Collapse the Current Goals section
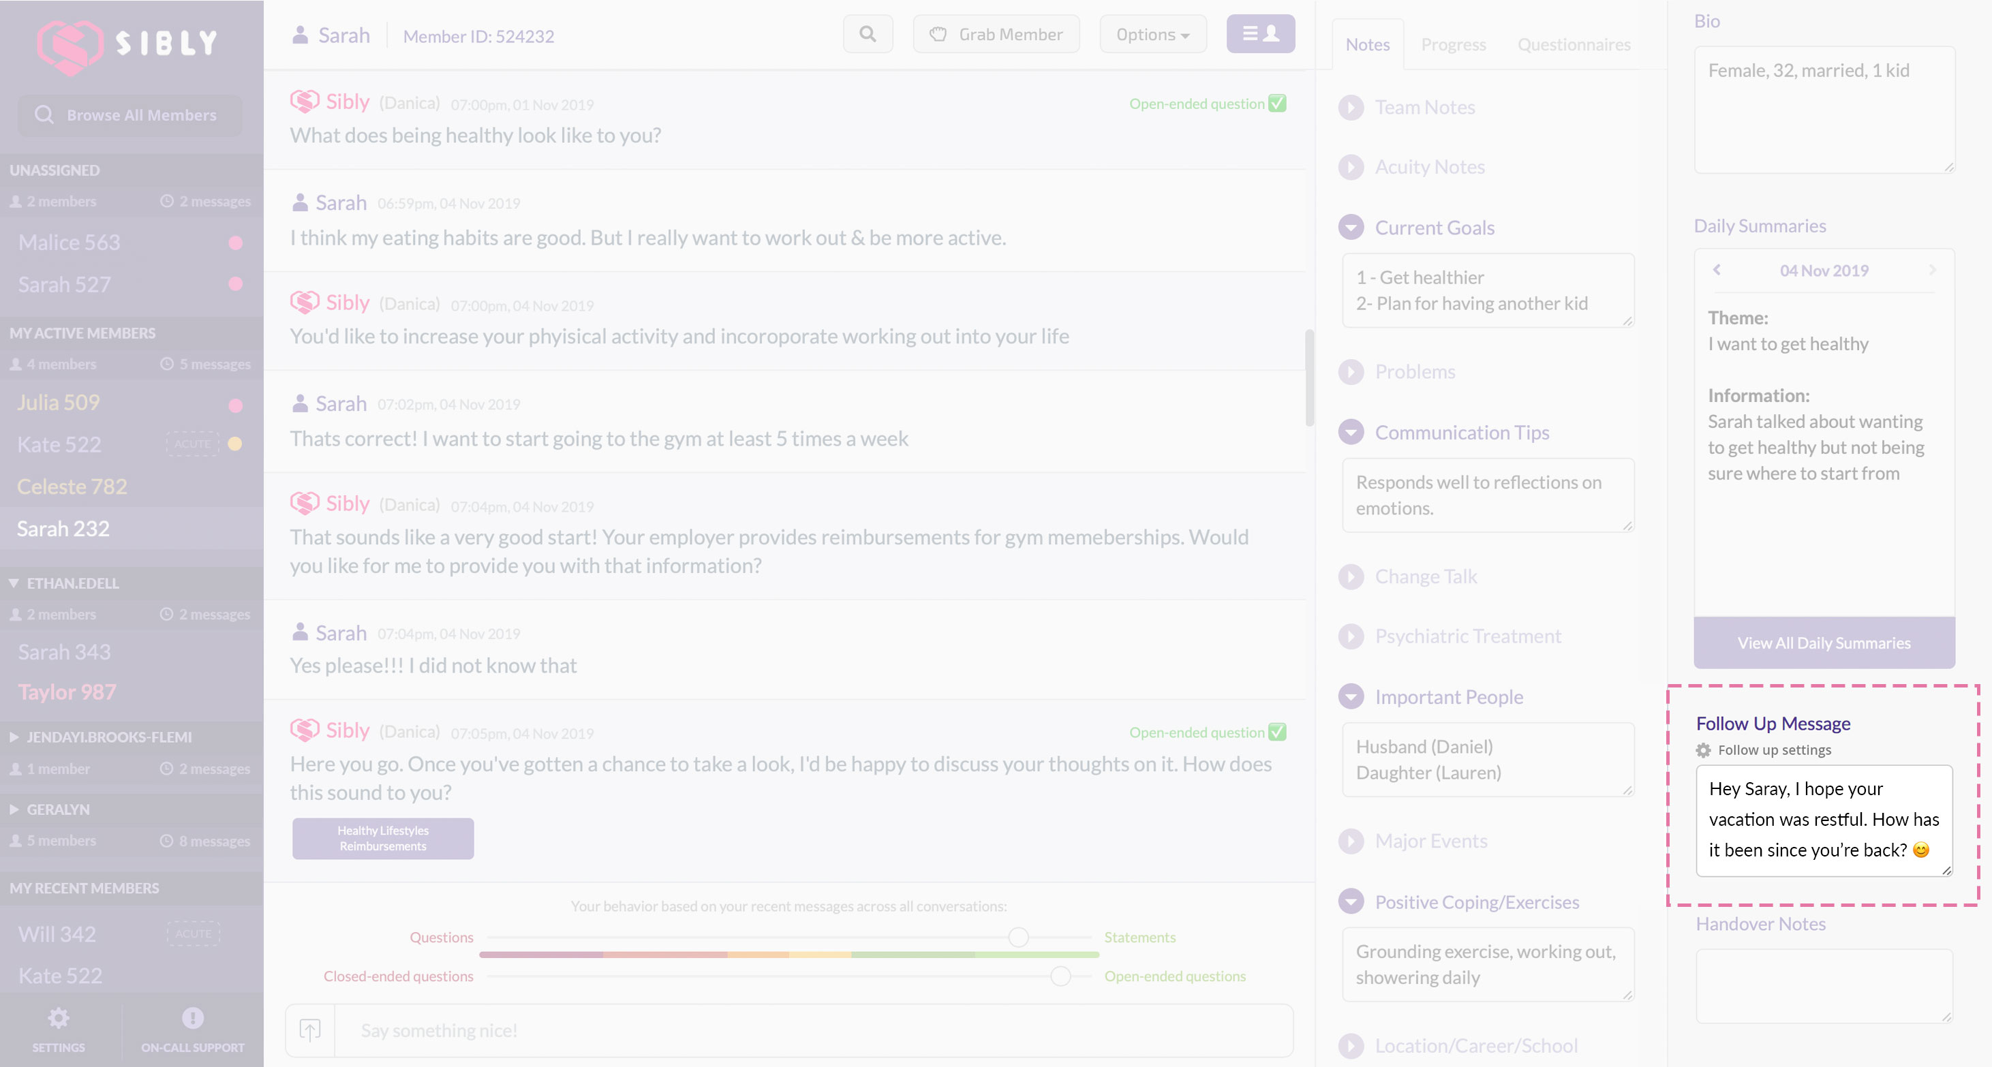 point(1351,228)
